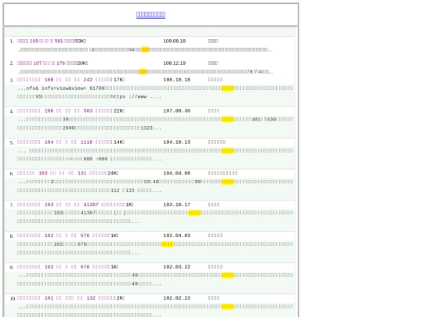The height and width of the screenshot is (317, 423).
Task: Open the blue underlined link at the page top
Action: click(x=151, y=15)
